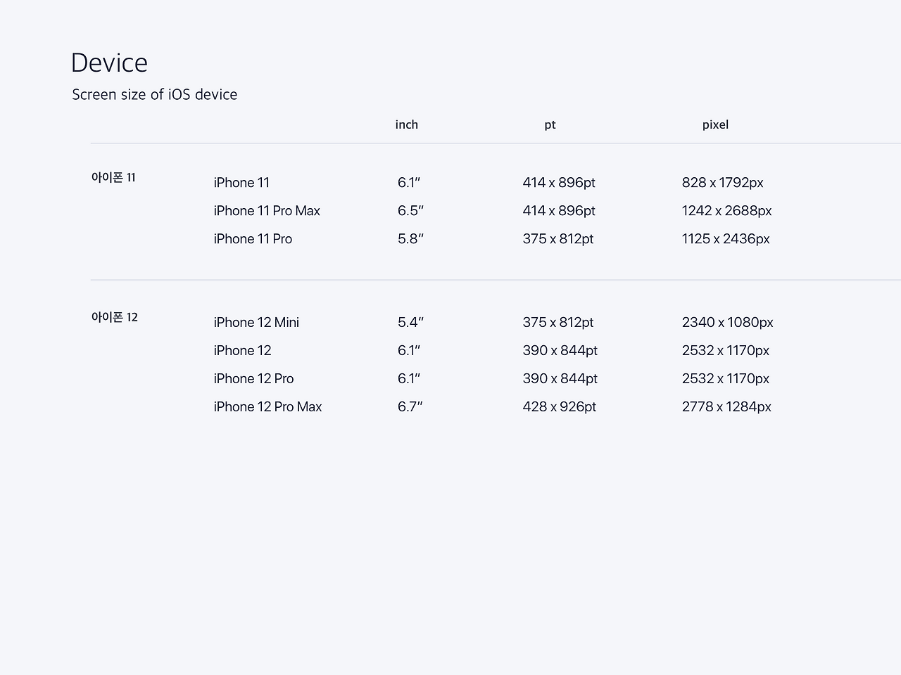Select the '아이폰 12' group label
Viewport: 901px width, 675px height.
(115, 317)
